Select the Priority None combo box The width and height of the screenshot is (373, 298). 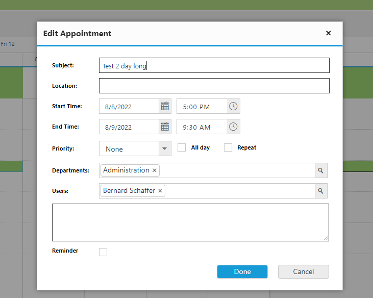tap(135, 148)
